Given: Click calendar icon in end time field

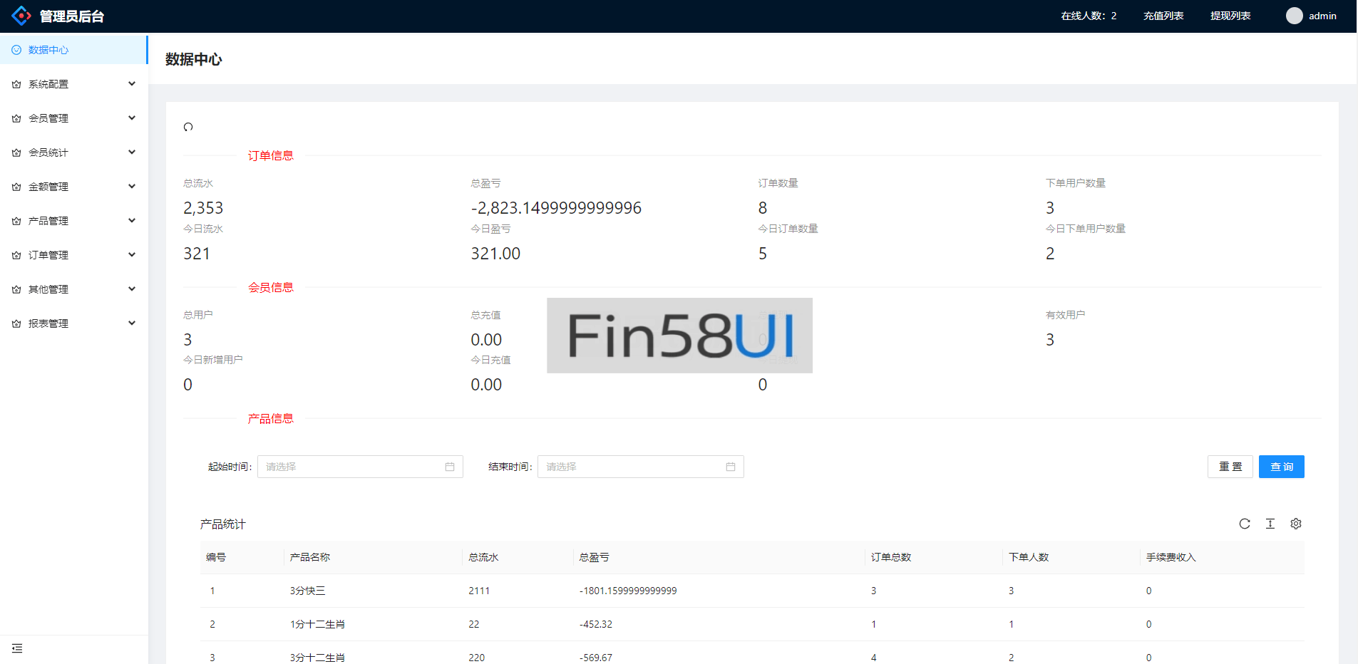Looking at the screenshot, I should click(730, 467).
